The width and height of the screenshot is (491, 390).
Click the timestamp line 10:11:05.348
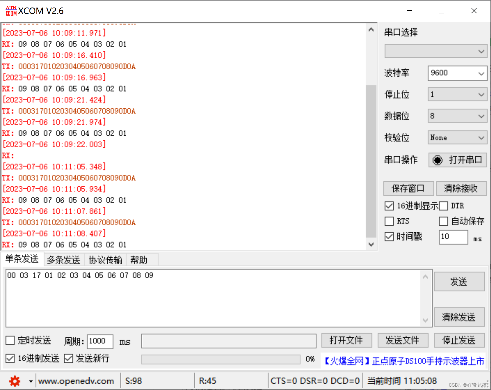click(x=54, y=167)
